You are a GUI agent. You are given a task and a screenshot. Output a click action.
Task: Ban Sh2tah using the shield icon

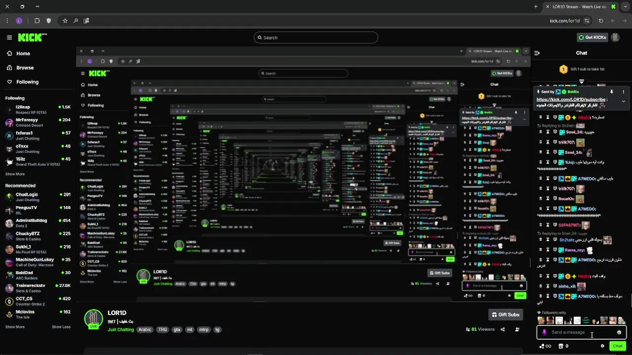[x=555, y=240]
